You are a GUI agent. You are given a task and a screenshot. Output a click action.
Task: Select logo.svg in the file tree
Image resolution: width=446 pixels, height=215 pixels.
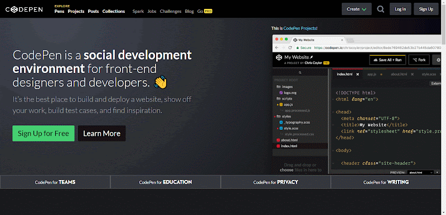coord(288,92)
